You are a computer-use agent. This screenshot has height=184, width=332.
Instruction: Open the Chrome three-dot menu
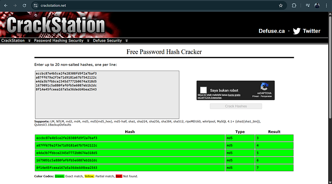[326, 6]
